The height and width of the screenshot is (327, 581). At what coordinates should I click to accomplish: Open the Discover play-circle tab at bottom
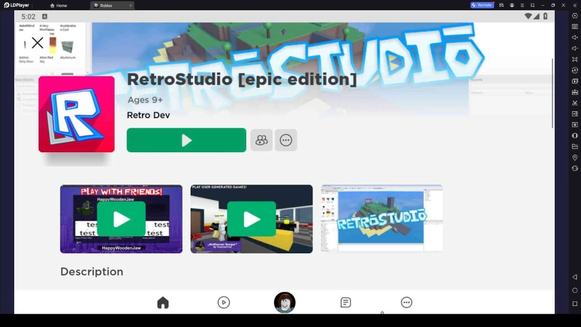(x=224, y=303)
